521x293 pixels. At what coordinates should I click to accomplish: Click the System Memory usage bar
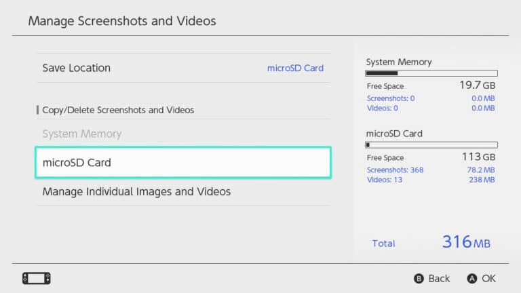[431, 73]
